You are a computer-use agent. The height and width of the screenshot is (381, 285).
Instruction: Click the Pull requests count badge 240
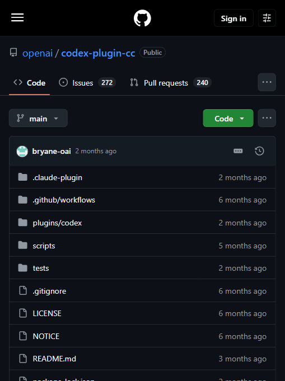pos(202,83)
